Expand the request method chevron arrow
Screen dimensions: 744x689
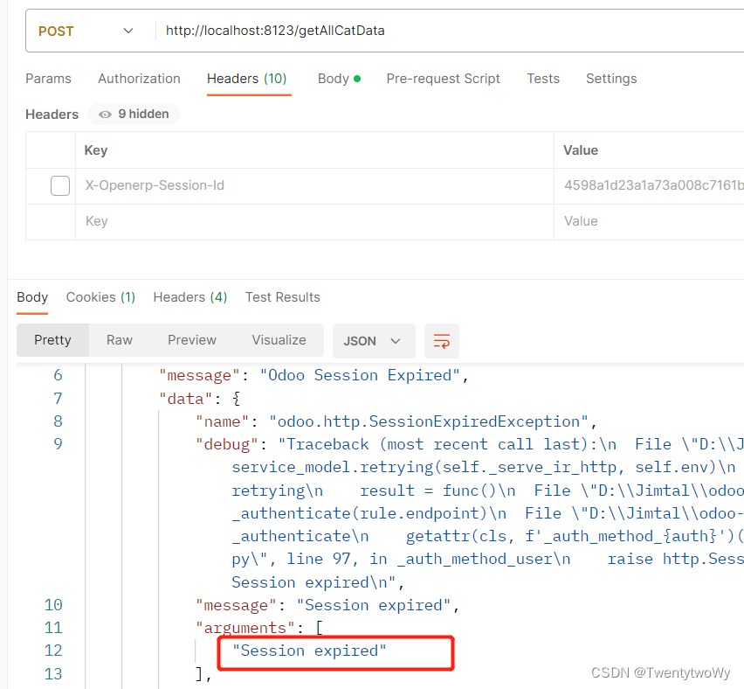coord(127,31)
